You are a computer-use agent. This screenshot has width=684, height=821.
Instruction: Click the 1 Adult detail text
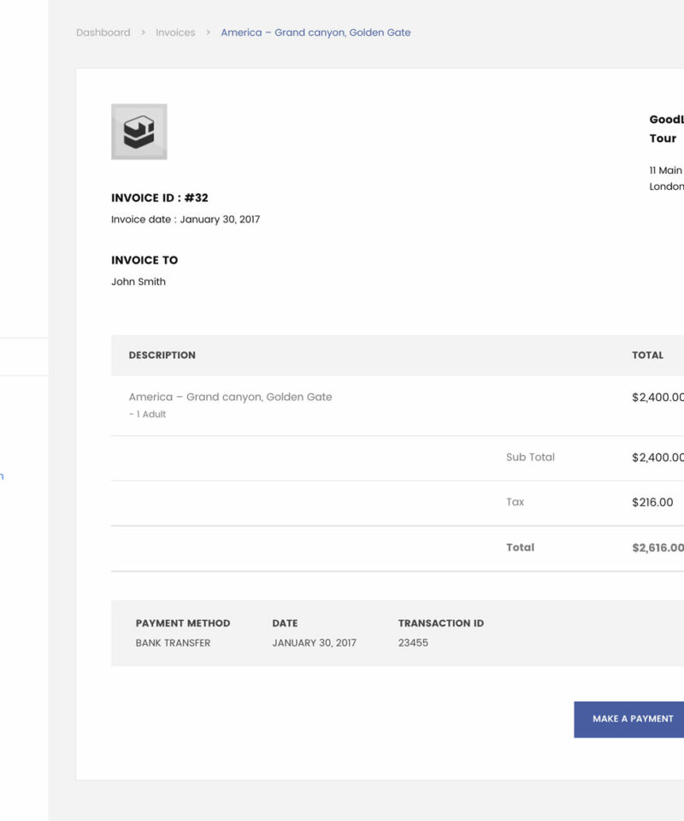148,415
